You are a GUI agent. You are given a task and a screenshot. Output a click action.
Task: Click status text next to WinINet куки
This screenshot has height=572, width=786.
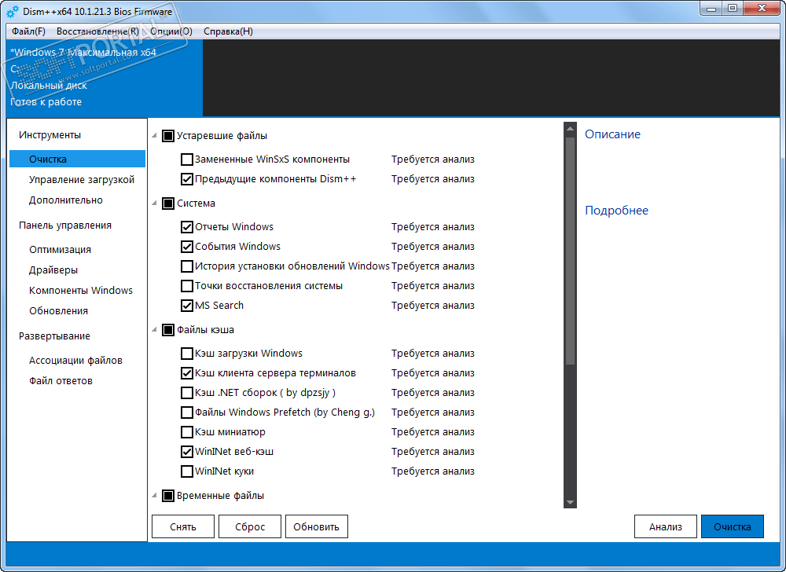[x=432, y=471]
